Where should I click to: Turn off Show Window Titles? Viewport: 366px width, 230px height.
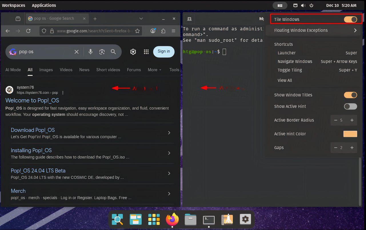(x=351, y=95)
